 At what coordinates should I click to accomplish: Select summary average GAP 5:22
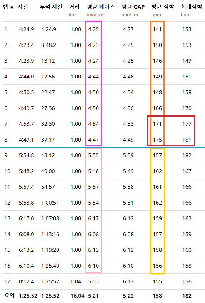(x=128, y=296)
